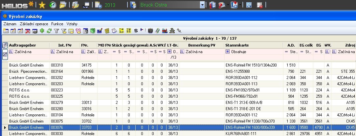
Task: Open the Bruck Ostra database dropdown
Action: pyautogui.click(x=202, y=5)
